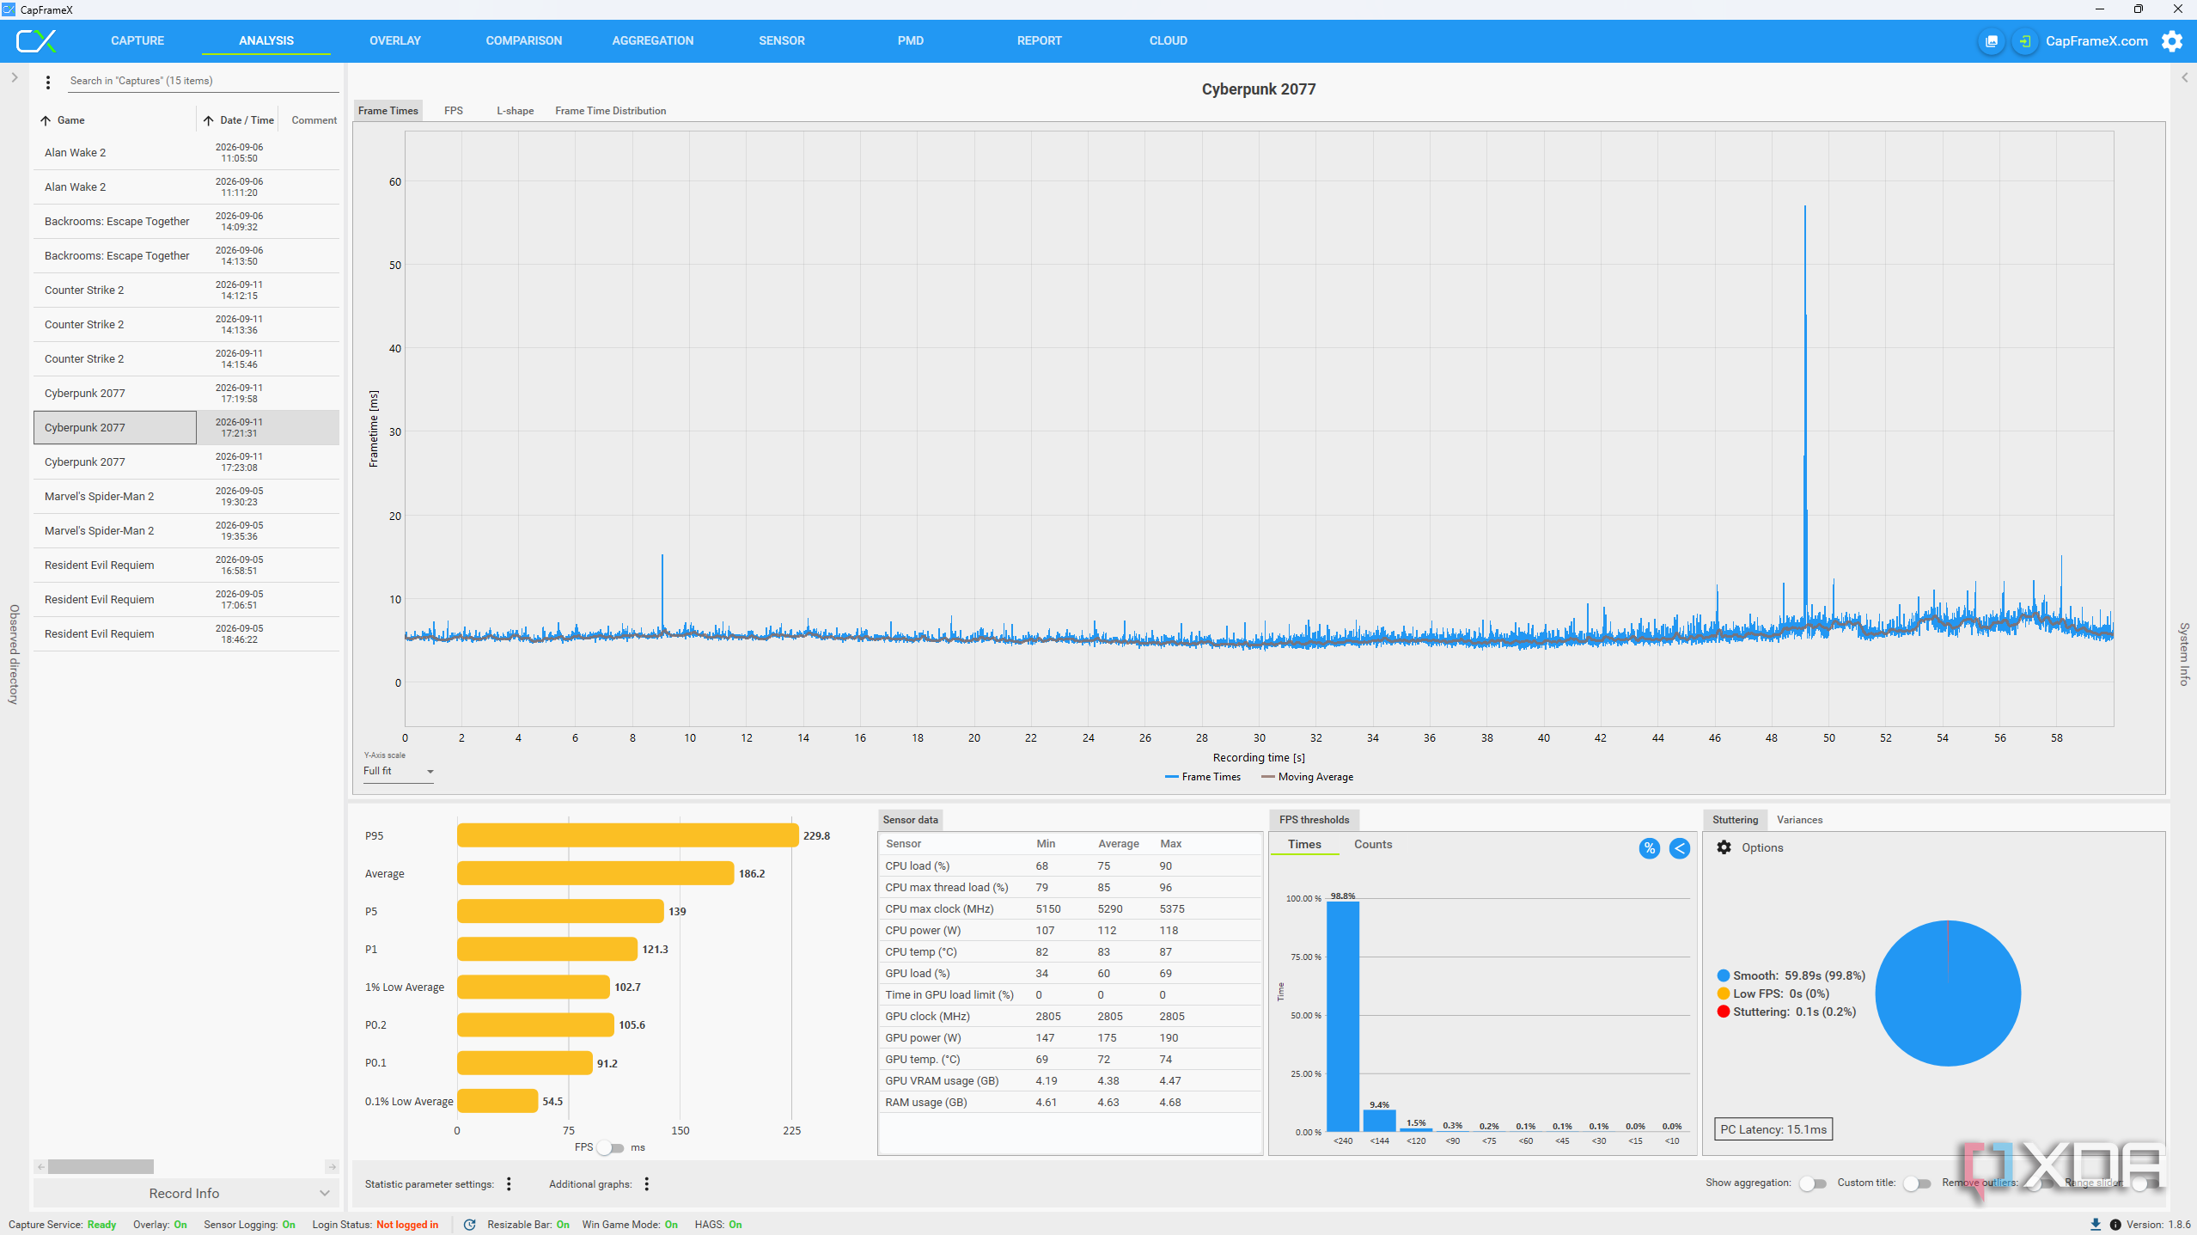Click the capture list horizontal scrollbar thumb
The image size is (2197, 1235).
101,1167
